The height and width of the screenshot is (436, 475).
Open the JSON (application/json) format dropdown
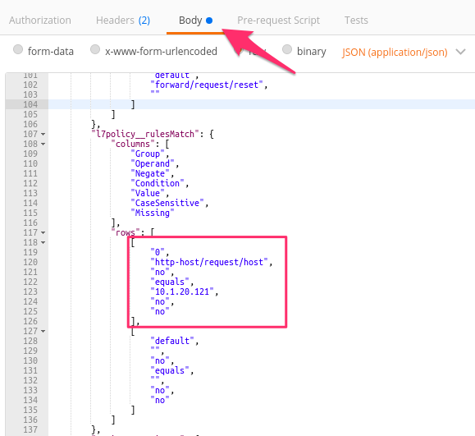coord(395,53)
